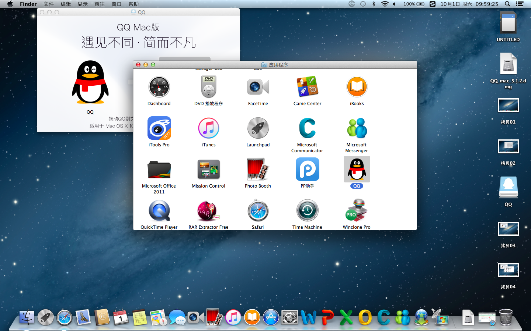Select the highlighted QQ app in 应用程序

[x=357, y=169]
